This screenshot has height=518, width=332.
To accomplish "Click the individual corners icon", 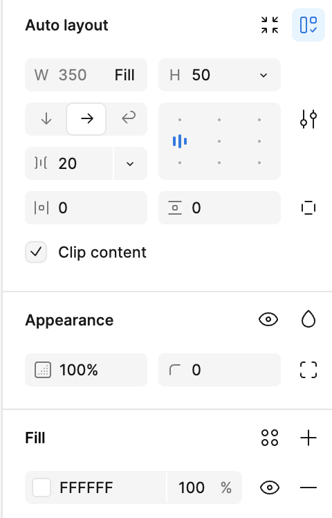I will pyautogui.click(x=308, y=370).
